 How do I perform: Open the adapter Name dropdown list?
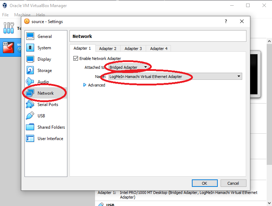coord(175,77)
